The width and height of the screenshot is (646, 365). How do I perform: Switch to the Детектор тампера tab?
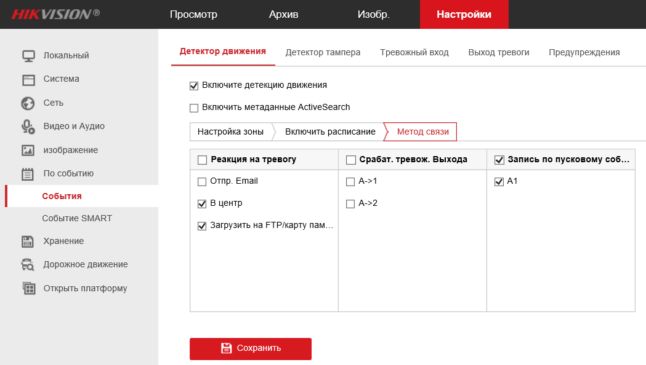(x=323, y=52)
